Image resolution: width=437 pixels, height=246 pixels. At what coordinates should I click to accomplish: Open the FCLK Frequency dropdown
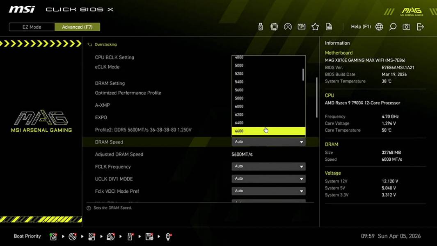pyautogui.click(x=268, y=166)
